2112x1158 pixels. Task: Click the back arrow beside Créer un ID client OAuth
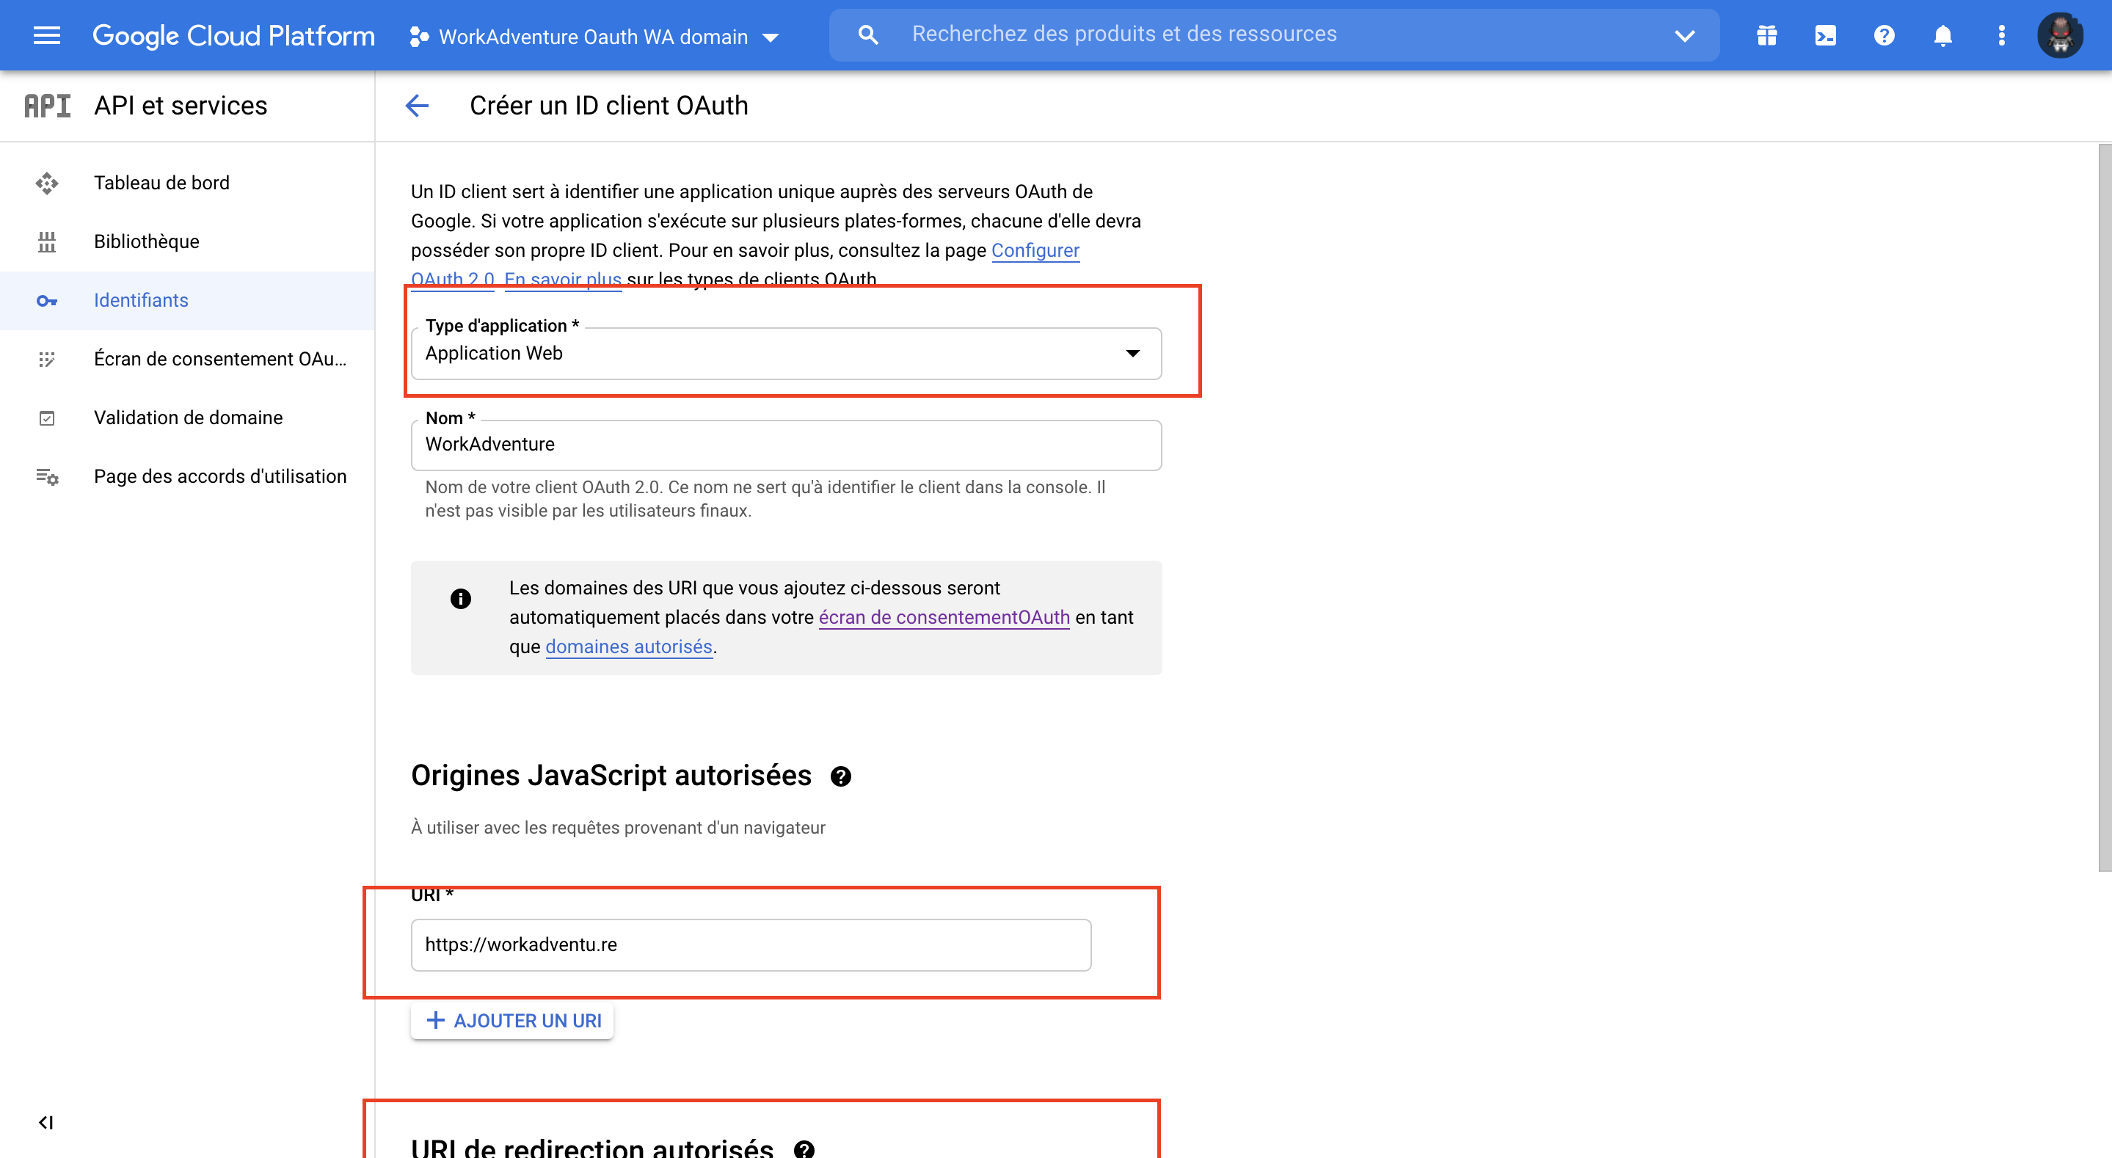(x=418, y=105)
